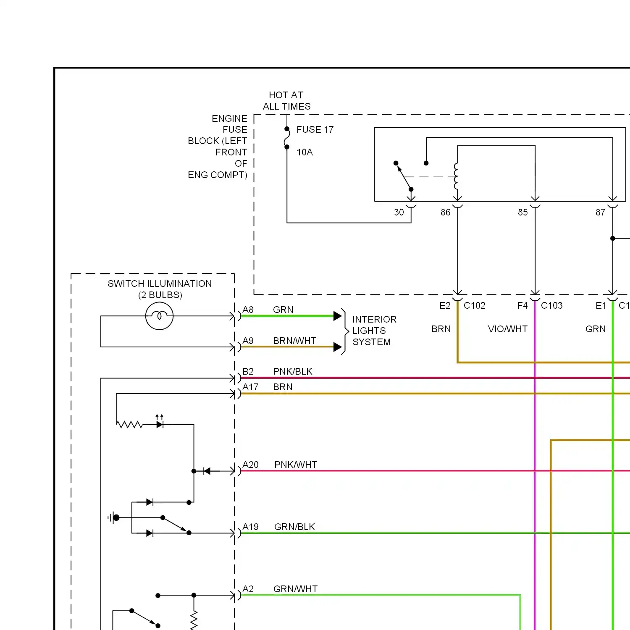Image resolution: width=630 pixels, height=630 pixels.
Task: Click the GRN label on the A8 wire
Action: click(283, 310)
